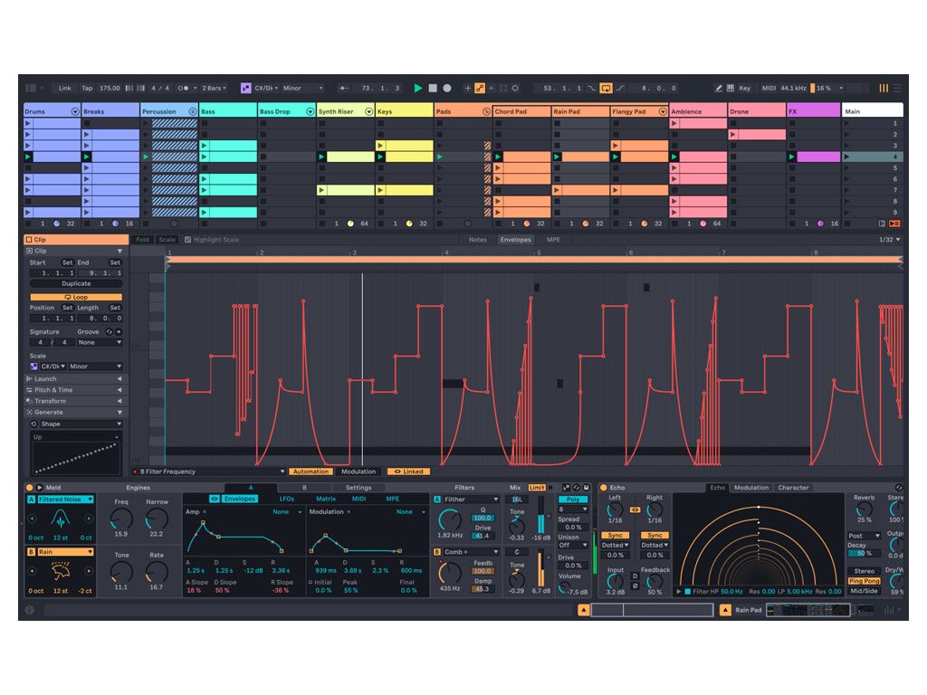Click the Envelopes eye icon in Meld
This screenshot has width=927, height=695.
click(x=215, y=499)
